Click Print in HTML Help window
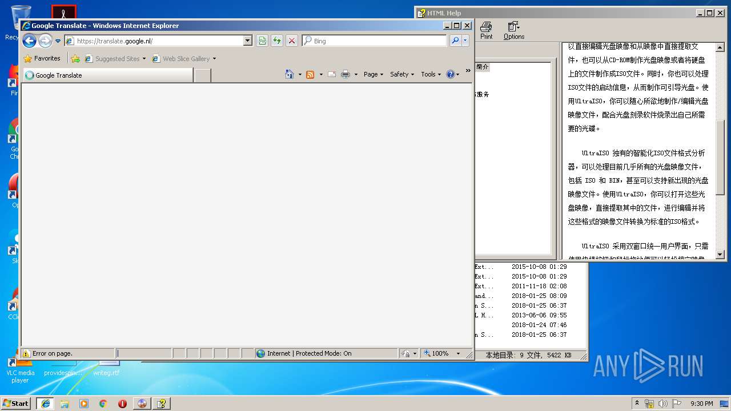The width and height of the screenshot is (731, 411). [486, 30]
